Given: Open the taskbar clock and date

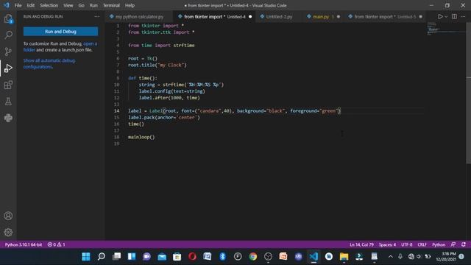Looking at the screenshot, I should pos(447,256).
